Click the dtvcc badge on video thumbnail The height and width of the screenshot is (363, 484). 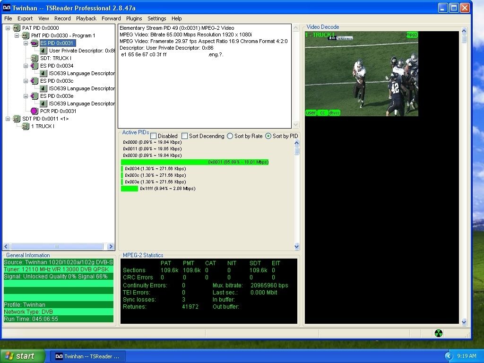pyautogui.click(x=334, y=112)
